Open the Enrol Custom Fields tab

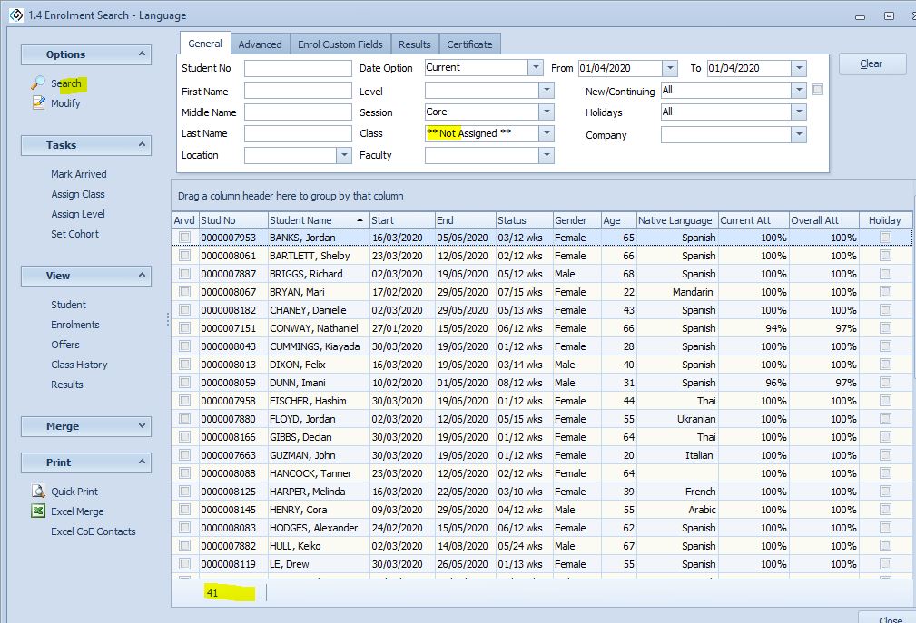point(341,44)
